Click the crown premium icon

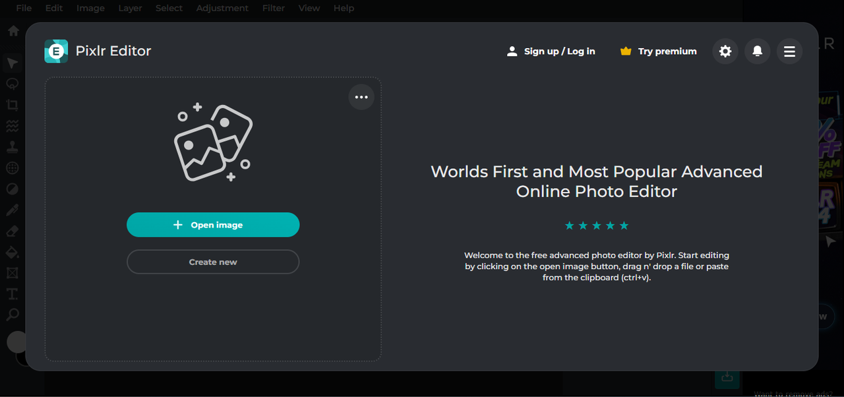[626, 51]
